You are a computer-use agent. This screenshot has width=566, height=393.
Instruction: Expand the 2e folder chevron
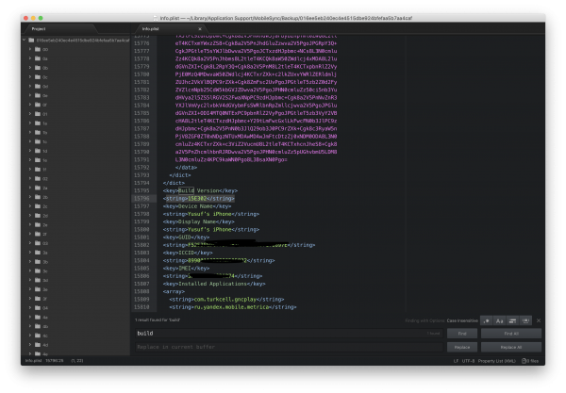[x=30, y=224]
